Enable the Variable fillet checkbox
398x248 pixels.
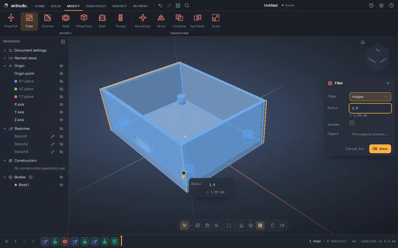tap(352, 123)
